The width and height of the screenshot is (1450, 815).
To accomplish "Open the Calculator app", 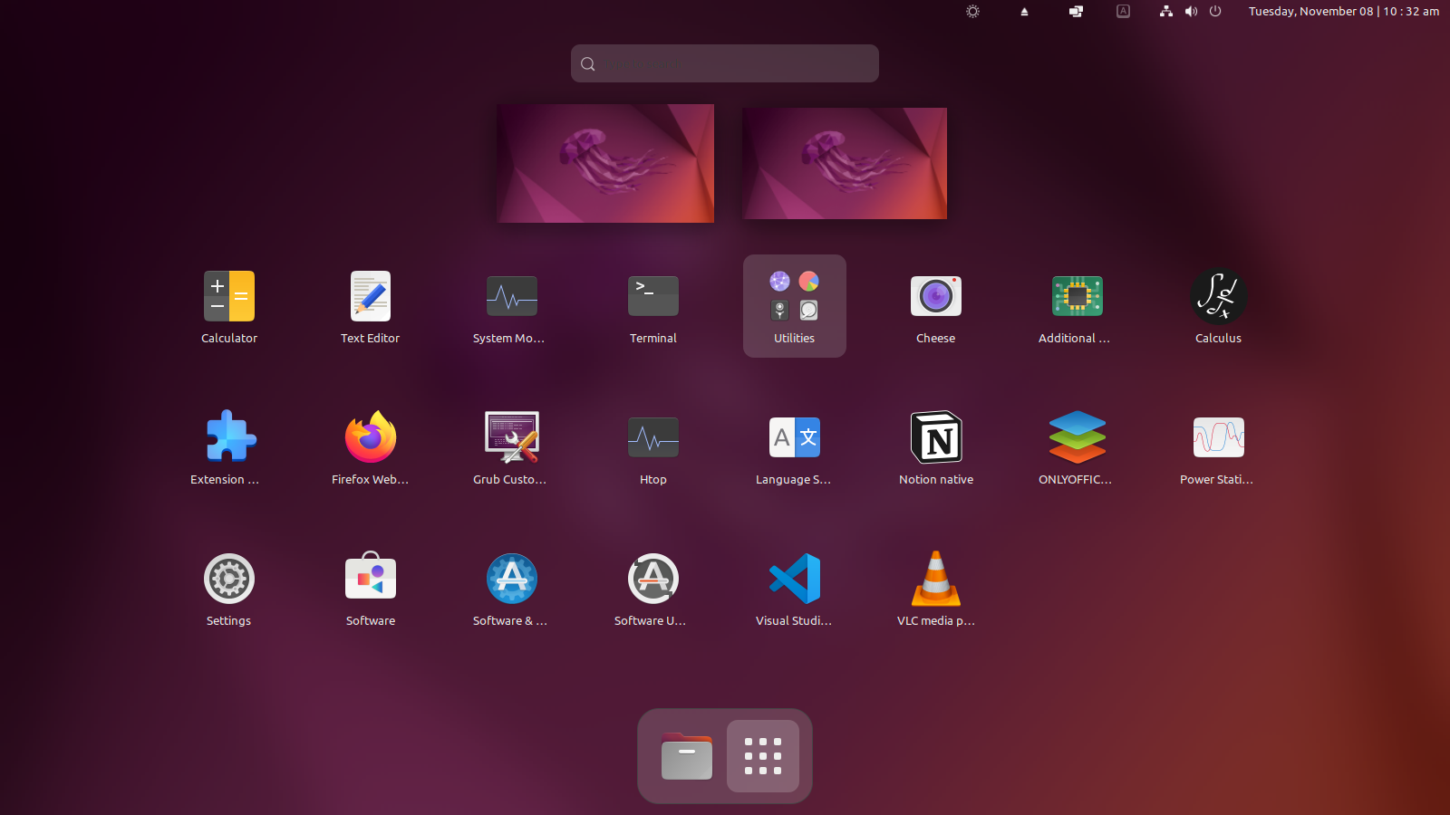I will [x=229, y=306].
